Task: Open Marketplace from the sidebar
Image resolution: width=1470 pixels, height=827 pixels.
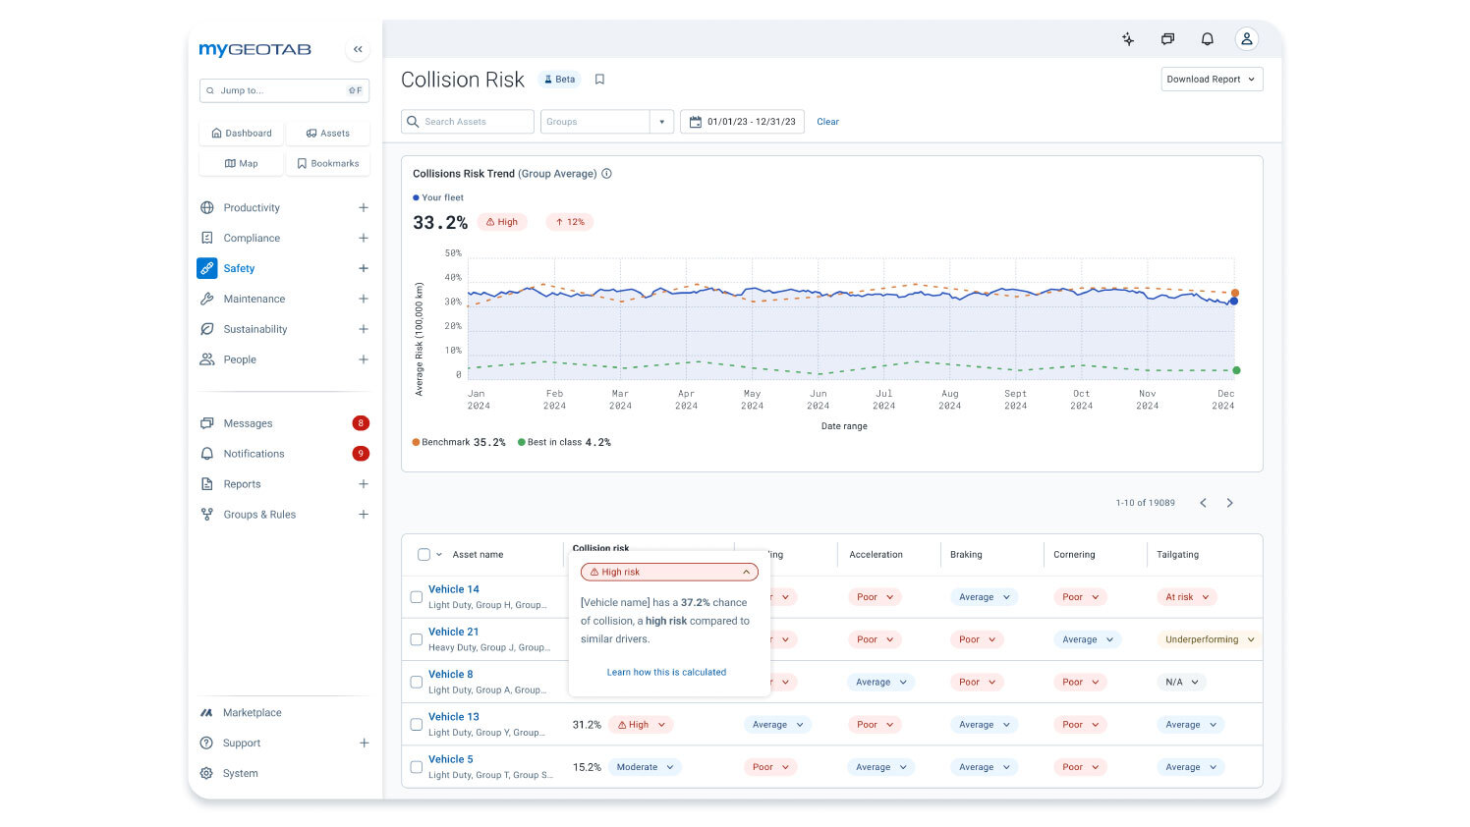Action: (x=252, y=713)
